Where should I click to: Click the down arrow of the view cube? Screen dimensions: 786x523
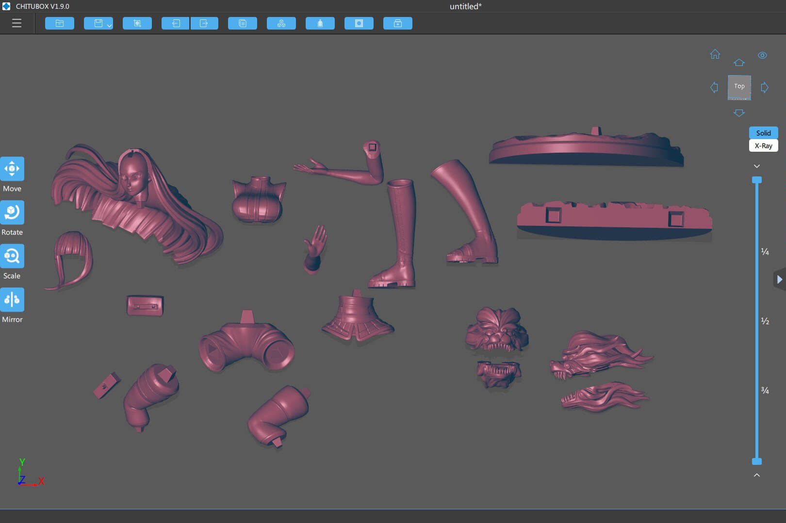pyautogui.click(x=739, y=113)
